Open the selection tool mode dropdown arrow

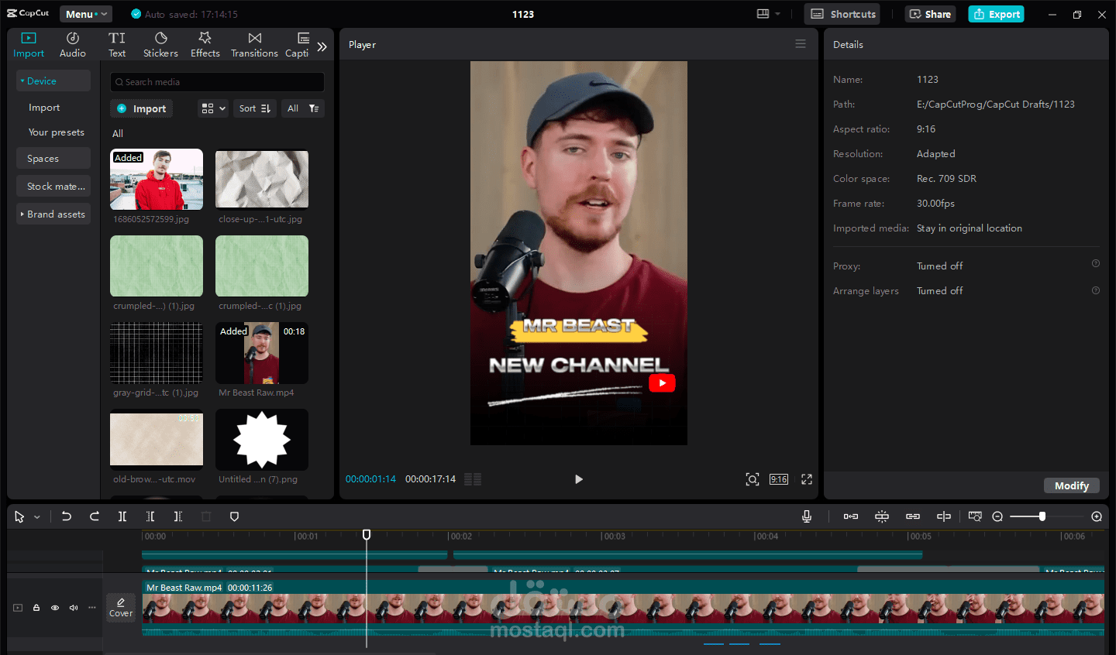tap(36, 517)
